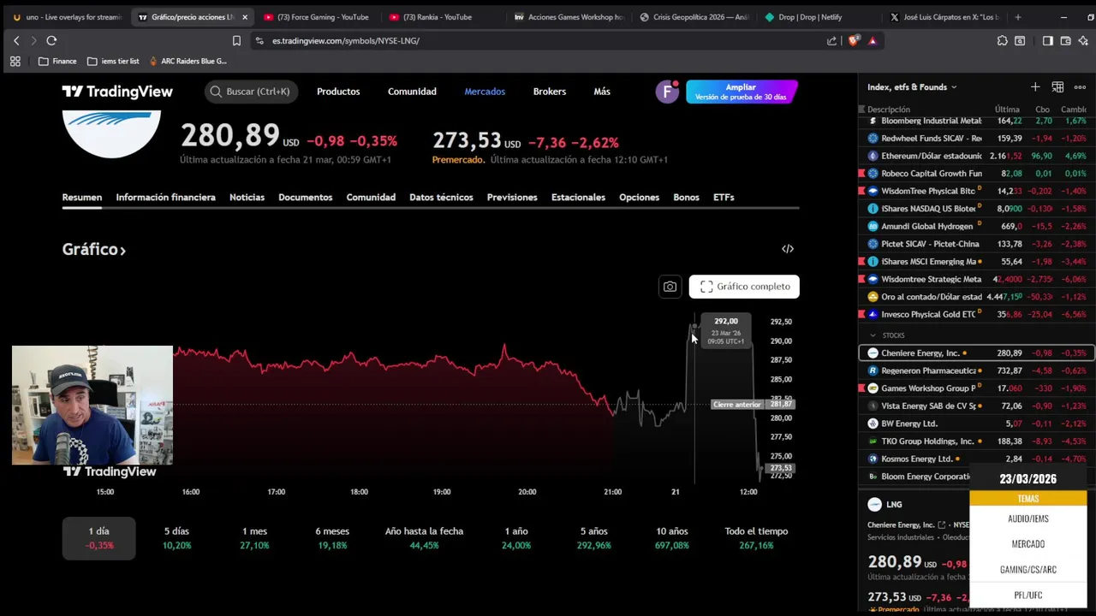The width and height of the screenshot is (1096, 616).
Task: Select the Año hasta la fecha range
Action: click(x=424, y=538)
